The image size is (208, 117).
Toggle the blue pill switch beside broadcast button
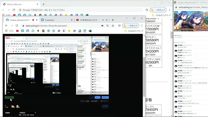97,97
